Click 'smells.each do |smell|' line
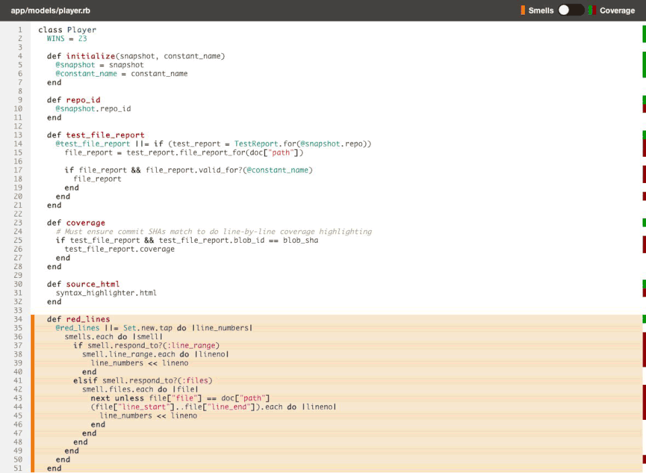 114,336
